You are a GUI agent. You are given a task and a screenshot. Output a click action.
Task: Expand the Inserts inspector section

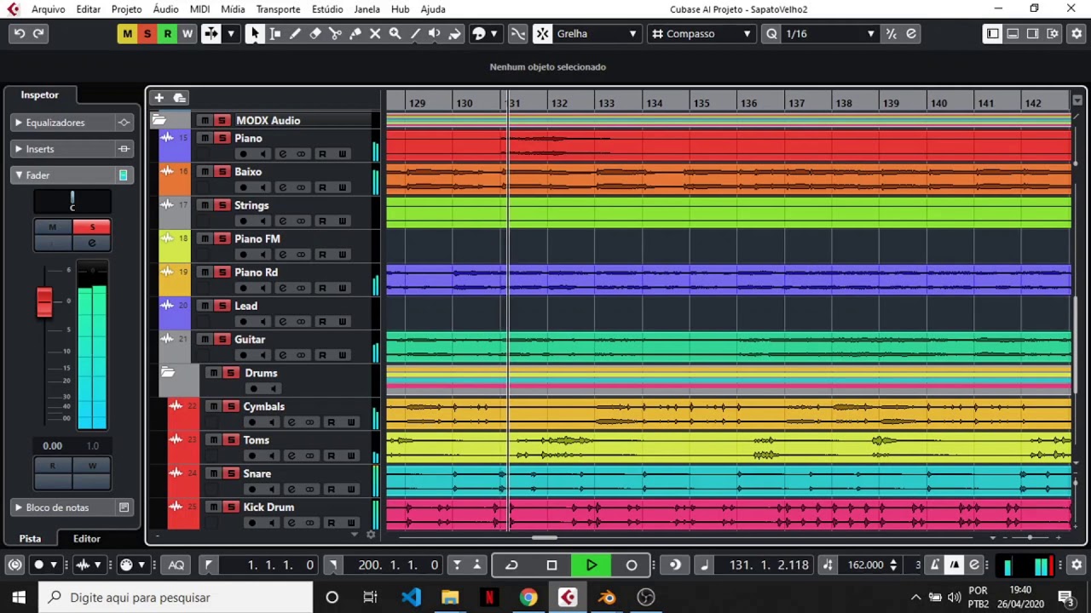pyautogui.click(x=19, y=149)
